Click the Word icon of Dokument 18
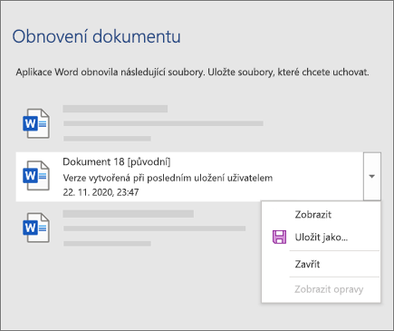The width and height of the screenshot is (394, 331). pos(36,176)
